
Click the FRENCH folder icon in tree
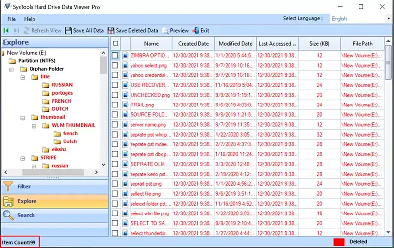46,101
